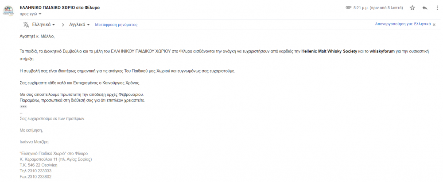The image size is (443, 182).
Task: Click the paperclip attachment icon
Action: (x=348, y=8)
